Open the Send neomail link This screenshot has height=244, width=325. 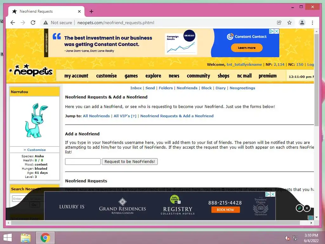(150, 88)
